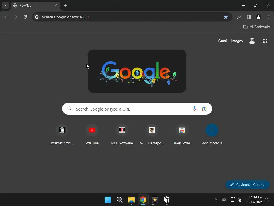The height and width of the screenshot is (206, 274).
Task: Open the All Bookmarks folder
Action: (257, 27)
